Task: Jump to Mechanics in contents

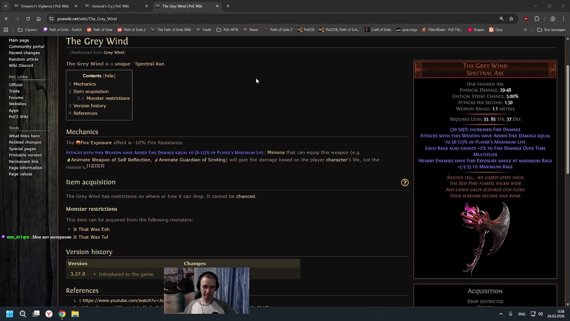Action: click(85, 84)
